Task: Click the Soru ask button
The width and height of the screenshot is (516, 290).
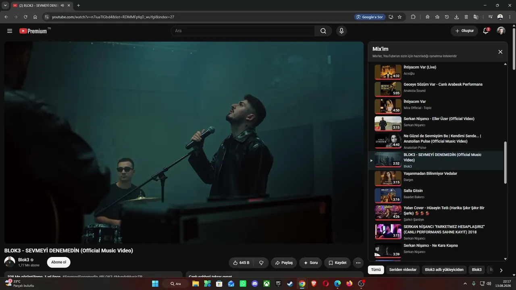Action: click(311, 263)
